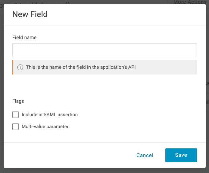Focus the Field name text input
Viewport: 209px width, 173px height.
104,50
